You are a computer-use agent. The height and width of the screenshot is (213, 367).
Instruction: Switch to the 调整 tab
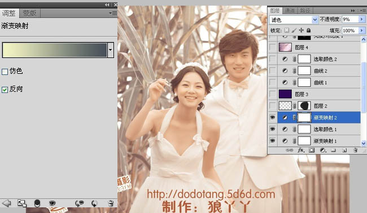click(x=9, y=14)
